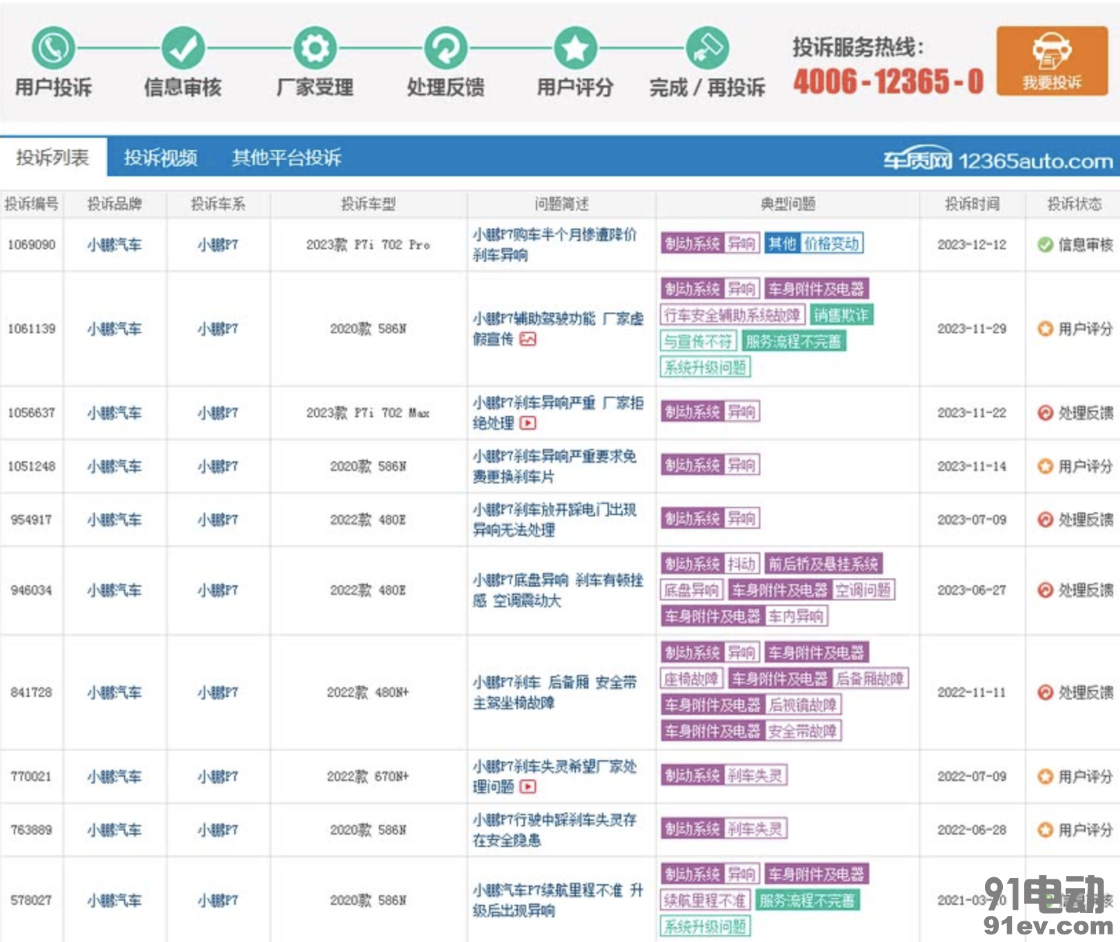Click the 厂家受理 gear step icon
Viewport: 1120px width, 942px height.
(315, 48)
